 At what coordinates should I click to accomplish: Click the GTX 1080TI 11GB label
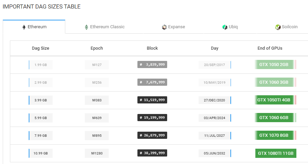click(276, 153)
